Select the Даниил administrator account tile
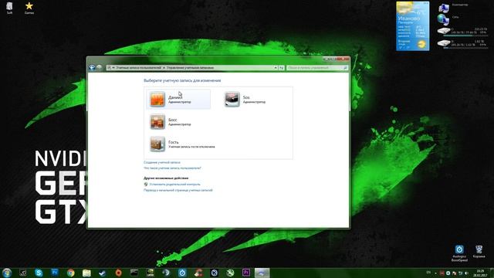The image size is (494, 278). [178, 99]
